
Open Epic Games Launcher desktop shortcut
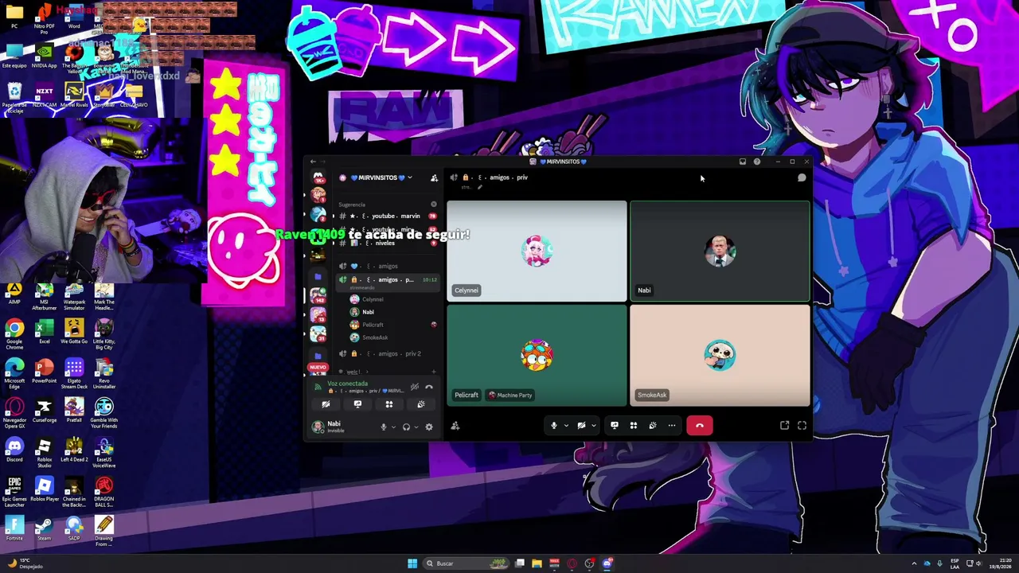(14, 491)
